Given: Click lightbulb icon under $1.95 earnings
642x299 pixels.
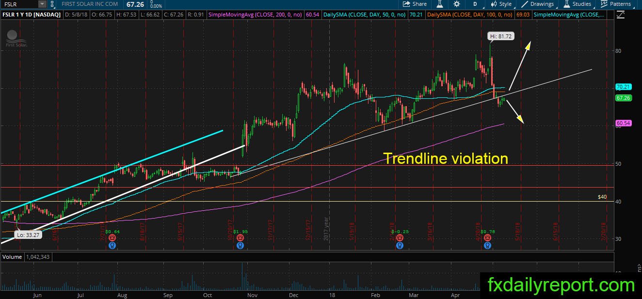Looking at the screenshot, I should point(240,245).
